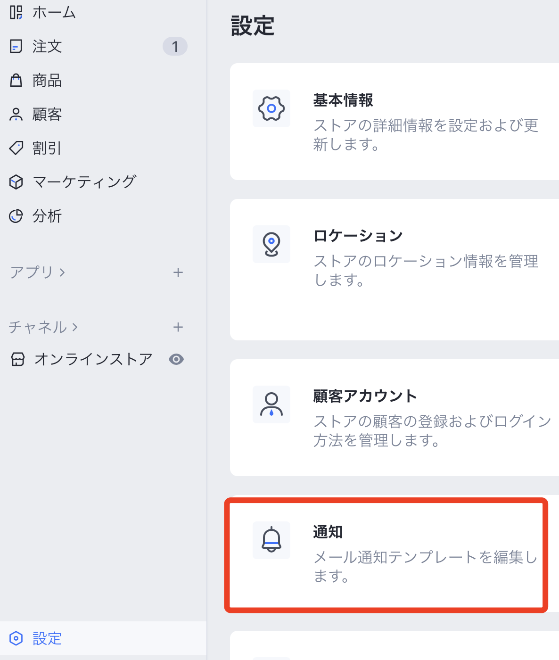Open the ホーム home icon
The image size is (559, 660).
pos(16,12)
